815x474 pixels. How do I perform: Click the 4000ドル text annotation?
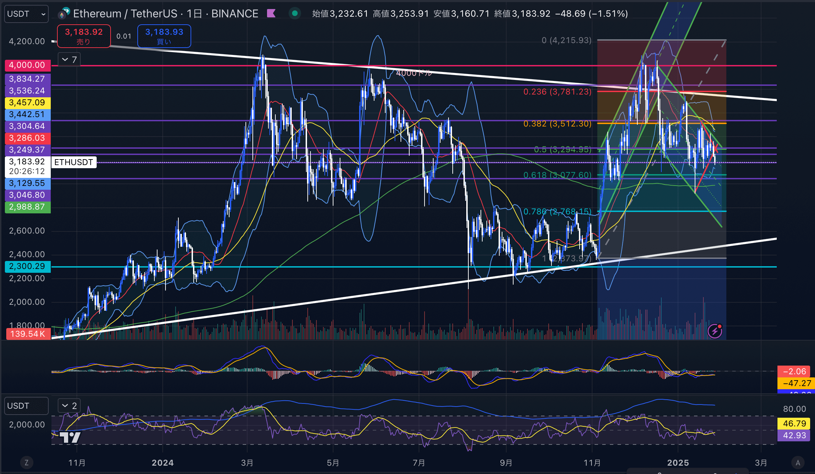pyautogui.click(x=414, y=73)
